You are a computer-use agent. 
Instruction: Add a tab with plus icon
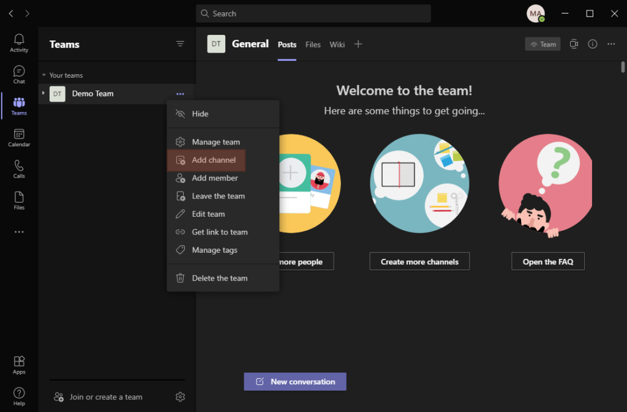pyautogui.click(x=358, y=44)
